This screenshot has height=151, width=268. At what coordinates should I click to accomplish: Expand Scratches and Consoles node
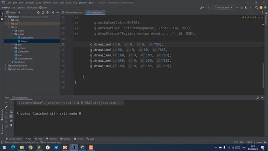[x=6, y=69]
